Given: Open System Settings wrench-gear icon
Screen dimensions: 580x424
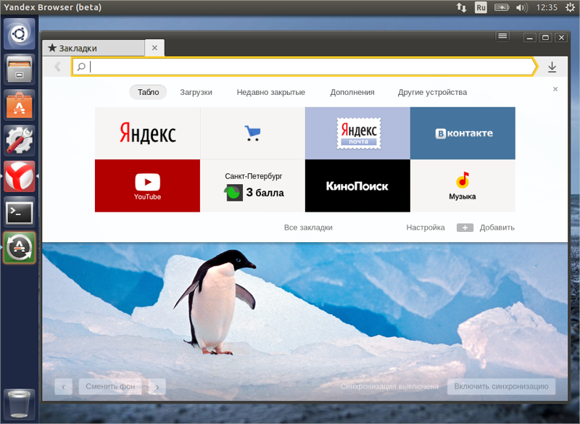Looking at the screenshot, I should point(20,141).
